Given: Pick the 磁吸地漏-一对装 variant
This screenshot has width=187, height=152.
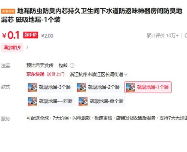Looking at the screenshot, I should (x=51, y=101).
